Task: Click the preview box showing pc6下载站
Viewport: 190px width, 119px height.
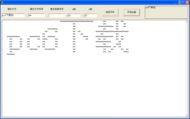Action: tap(166, 12)
